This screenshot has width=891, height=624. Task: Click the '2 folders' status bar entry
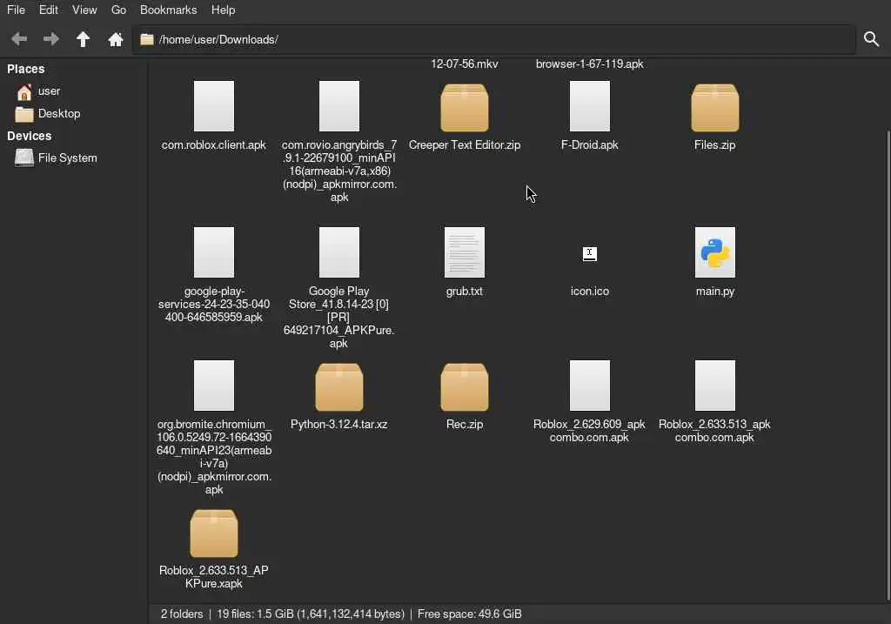(x=182, y=614)
